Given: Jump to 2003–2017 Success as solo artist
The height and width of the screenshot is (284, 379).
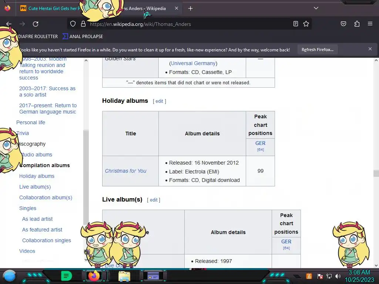Looking at the screenshot, I should (47, 92).
